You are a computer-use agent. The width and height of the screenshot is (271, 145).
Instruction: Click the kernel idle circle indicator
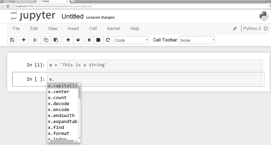pos(265,28)
